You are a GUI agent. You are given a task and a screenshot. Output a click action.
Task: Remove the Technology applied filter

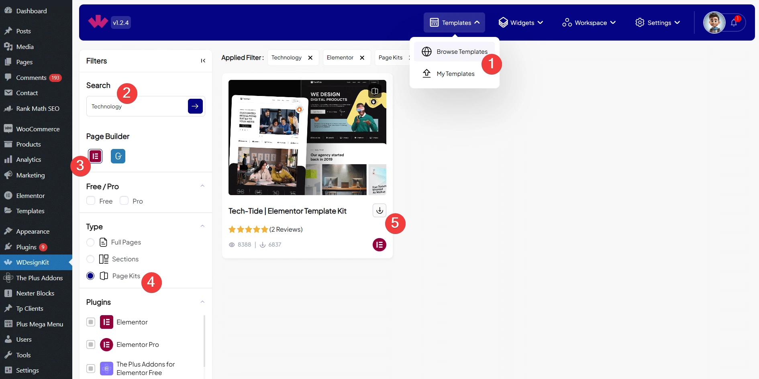(x=310, y=58)
